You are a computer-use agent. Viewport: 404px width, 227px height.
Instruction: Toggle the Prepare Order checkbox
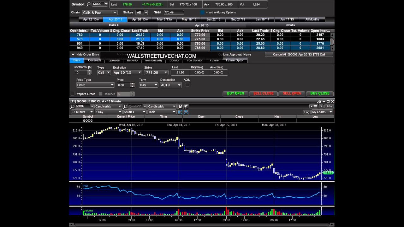[73, 94]
